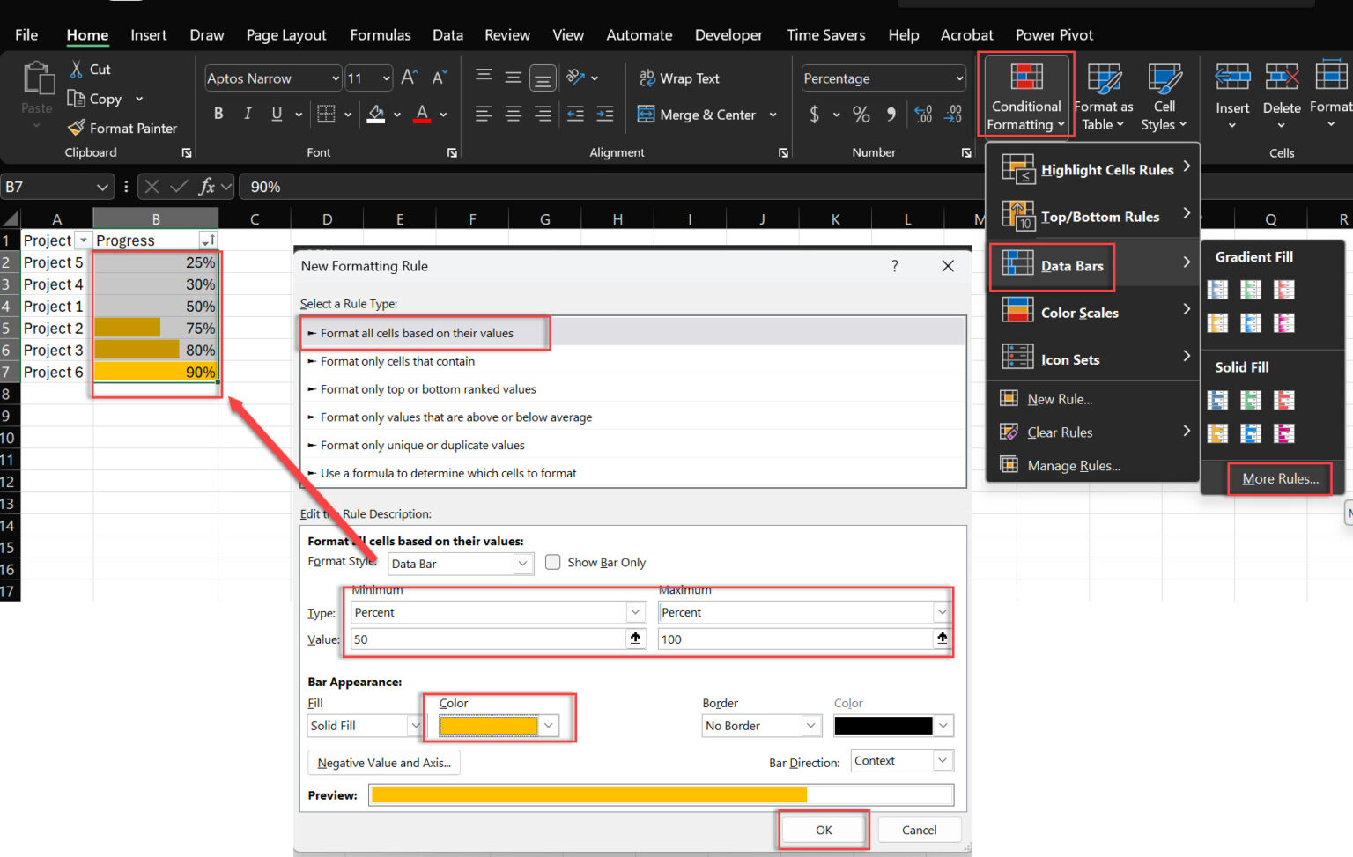This screenshot has width=1353, height=857.
Task: Open the Conditional Formatting menu
Action: [x=1024, y=95]
